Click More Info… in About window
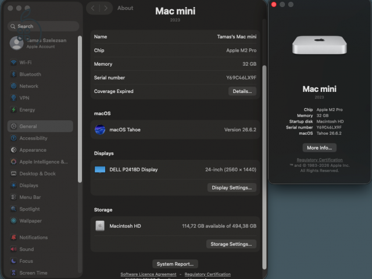This screenshot has width=372, height=279. coord(319,148)
